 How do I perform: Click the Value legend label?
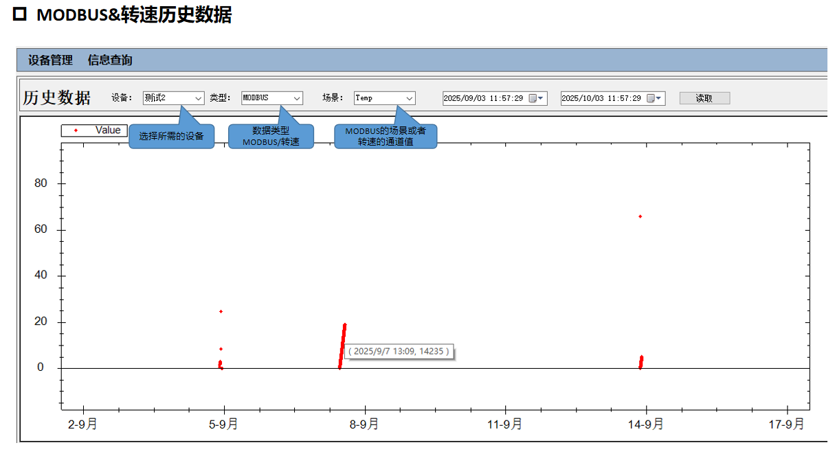tap(108, 130)
